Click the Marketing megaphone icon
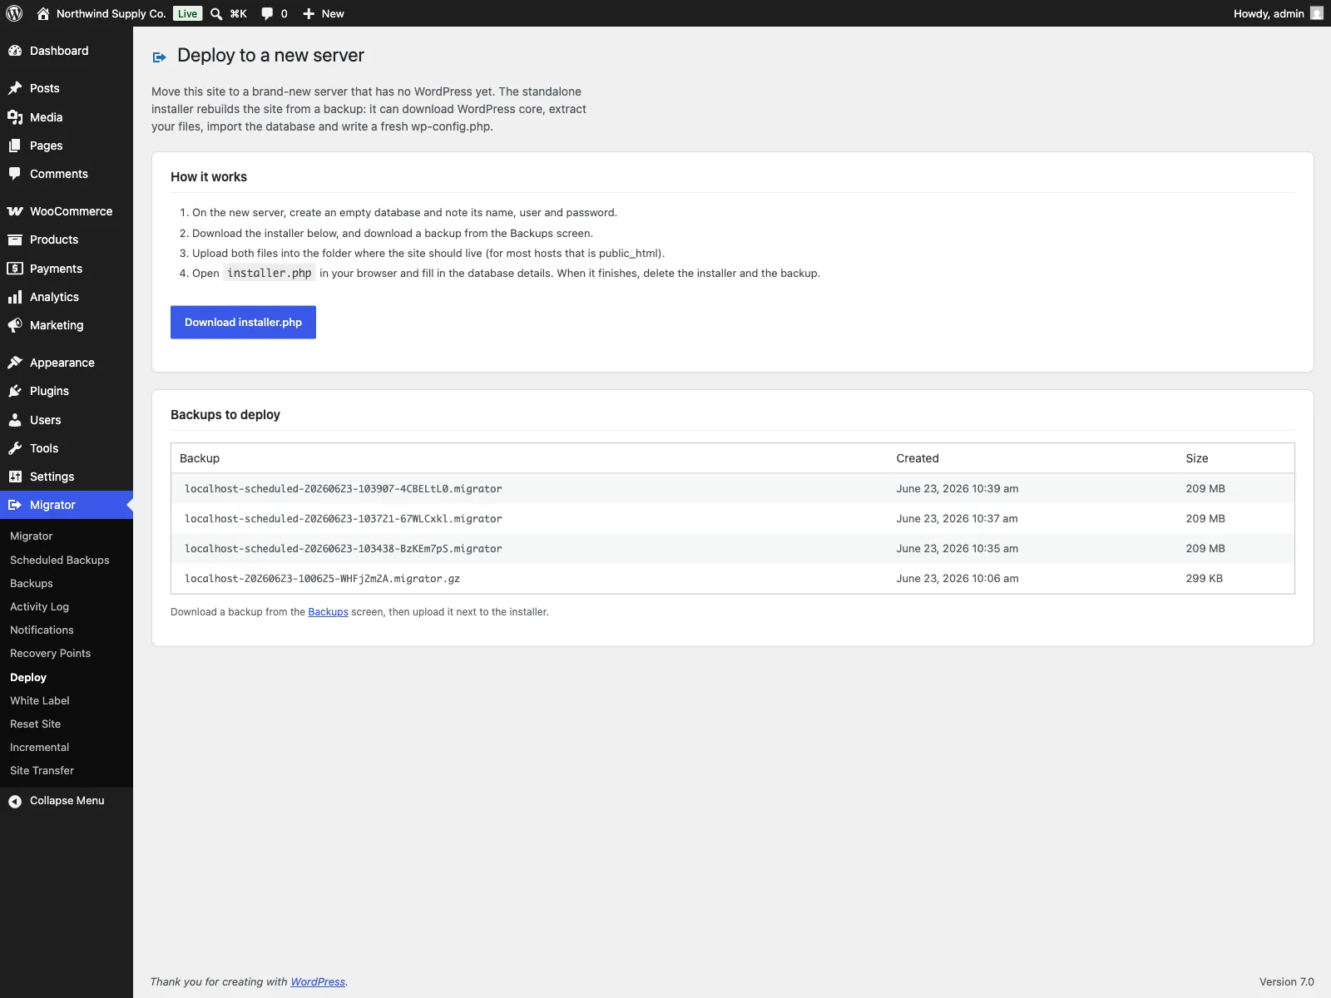1331x998 pixels. pos(15,325)
